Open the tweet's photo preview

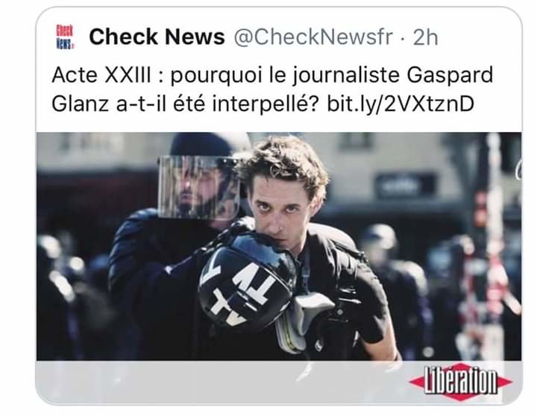click(x=279, y=246)
